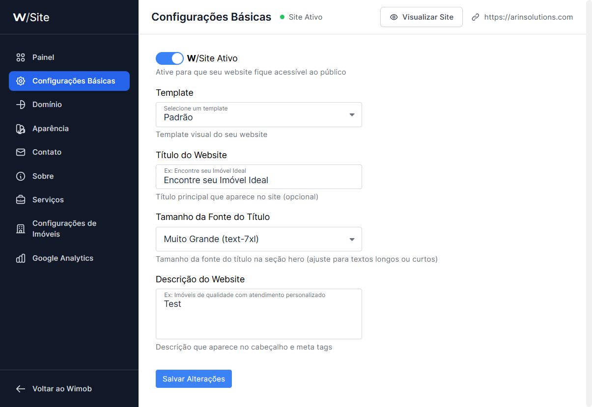Expand the Template dropdown arrow

pyautogui.click(x=352, y=115)
